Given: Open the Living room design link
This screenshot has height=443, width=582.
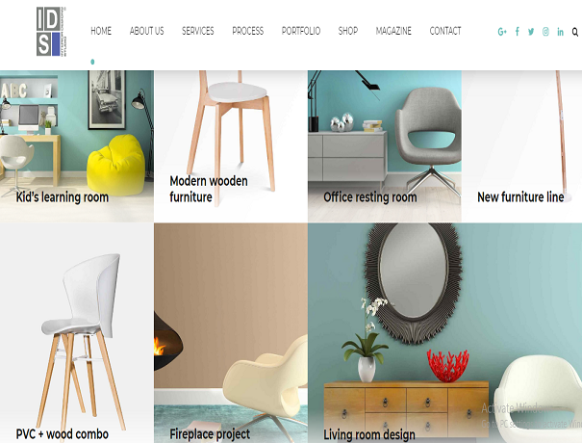Looking at the screenshot, I should point(369,434).
